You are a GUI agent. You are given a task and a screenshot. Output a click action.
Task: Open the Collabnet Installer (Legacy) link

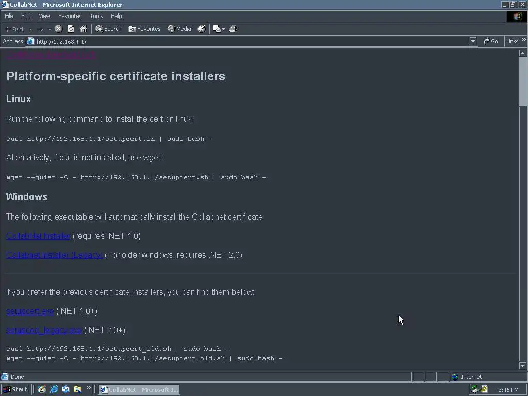pos(54,255)
